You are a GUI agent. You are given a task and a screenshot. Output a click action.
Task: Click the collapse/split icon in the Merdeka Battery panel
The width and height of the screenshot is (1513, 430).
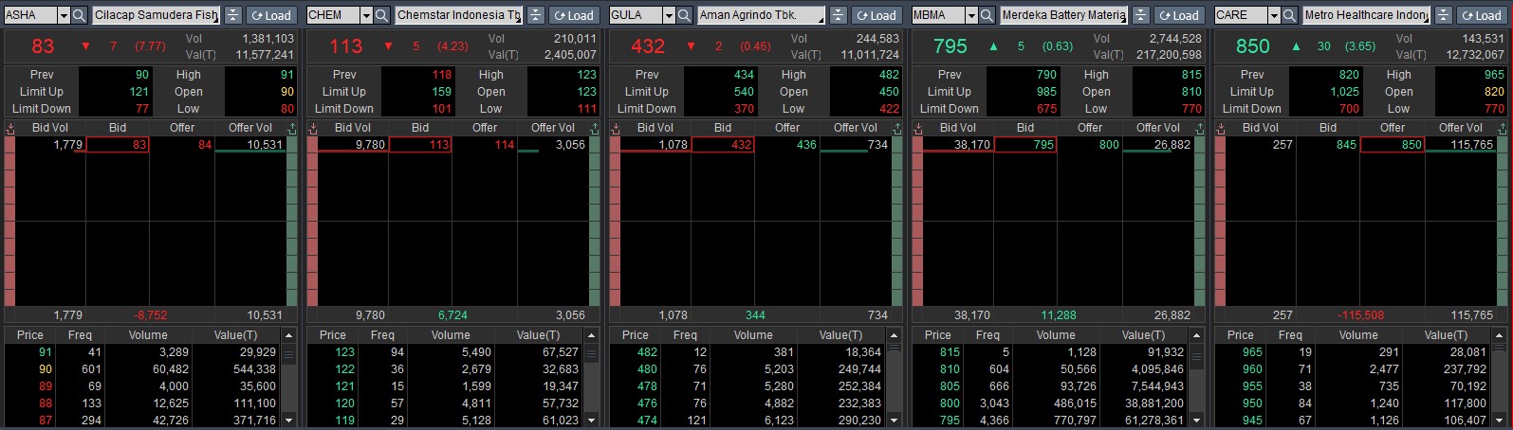pyautogui.click(x=1141, y=15)
